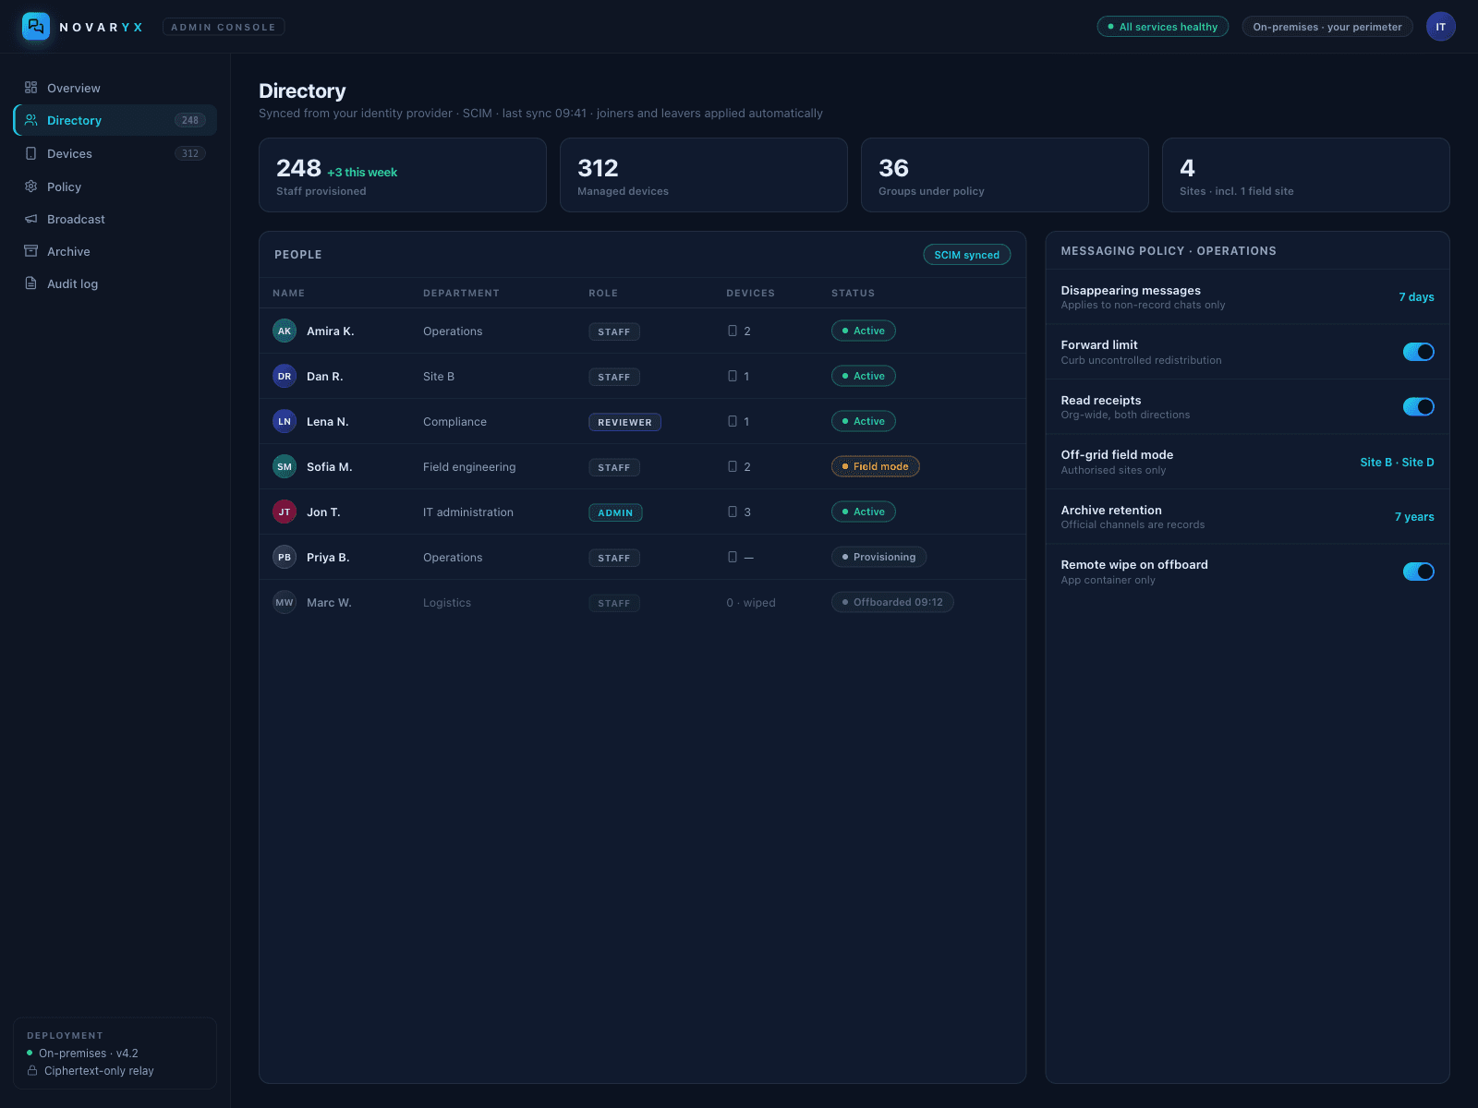1478x1108 pixels.
Task: Click Amira K.'s AK avatar
Action: pyautogui.click(x=285, y=331)
